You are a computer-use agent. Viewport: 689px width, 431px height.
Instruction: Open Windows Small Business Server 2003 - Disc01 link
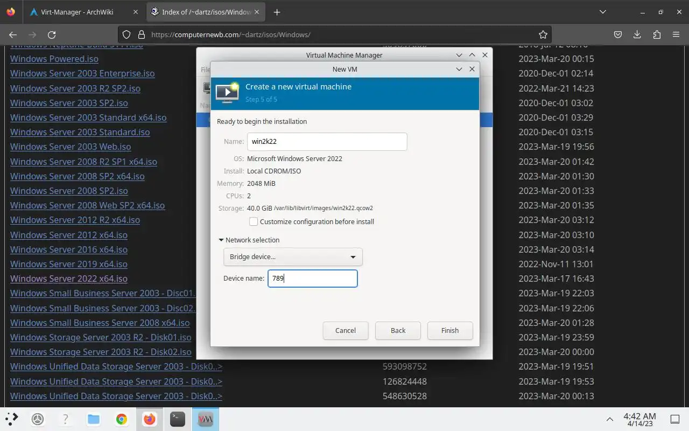103,293
